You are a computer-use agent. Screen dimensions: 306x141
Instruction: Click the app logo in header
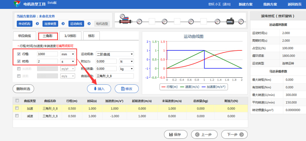tap(17, 4)
